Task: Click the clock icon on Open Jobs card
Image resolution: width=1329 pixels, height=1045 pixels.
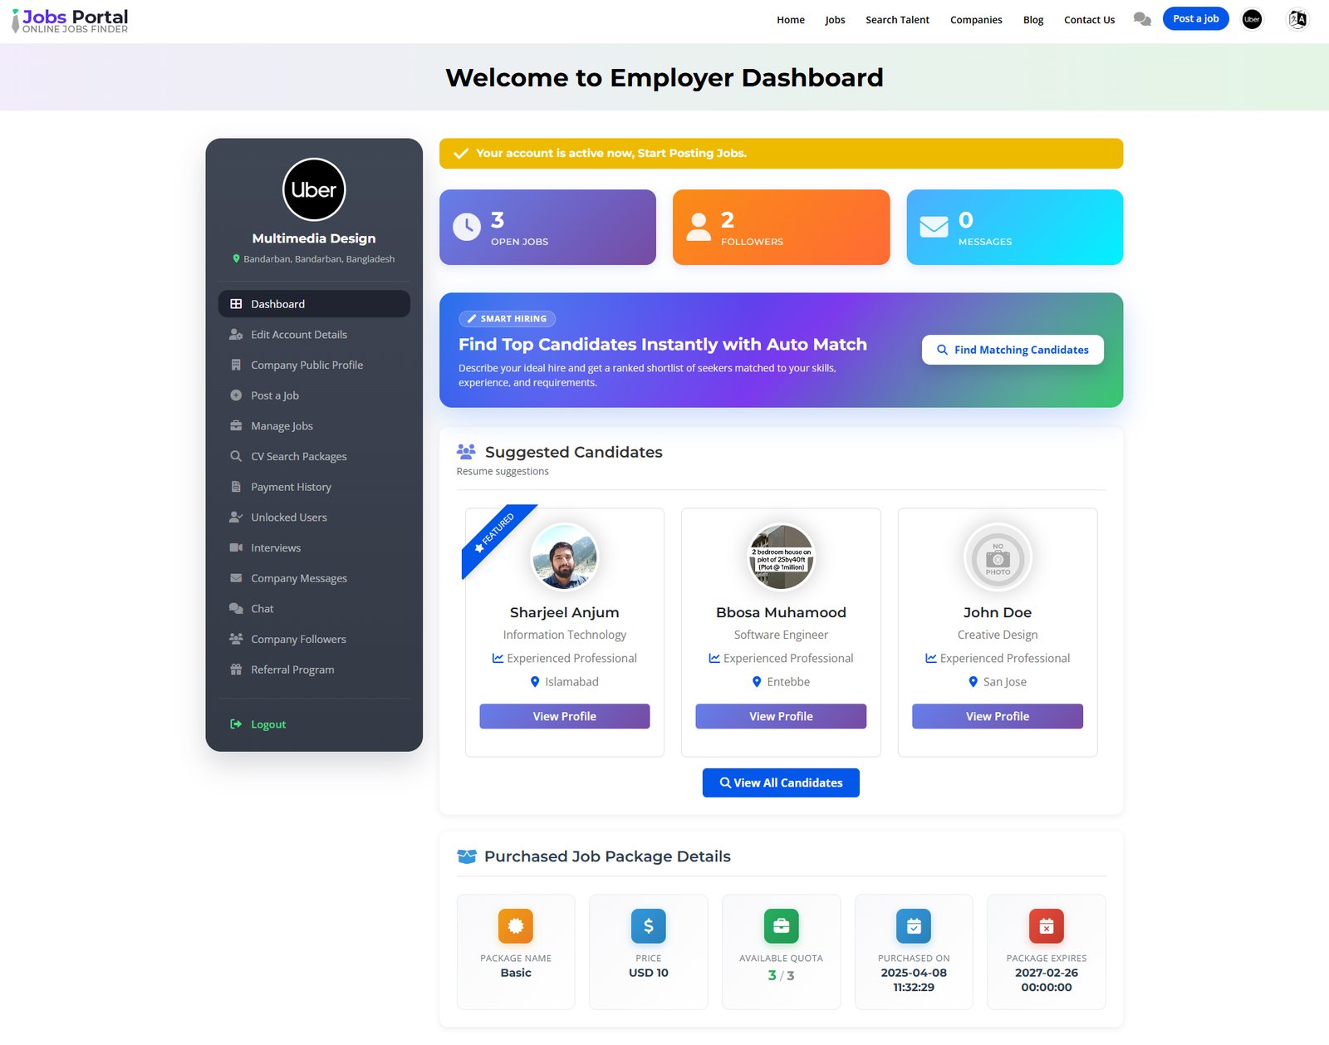Action: (467, 227)
